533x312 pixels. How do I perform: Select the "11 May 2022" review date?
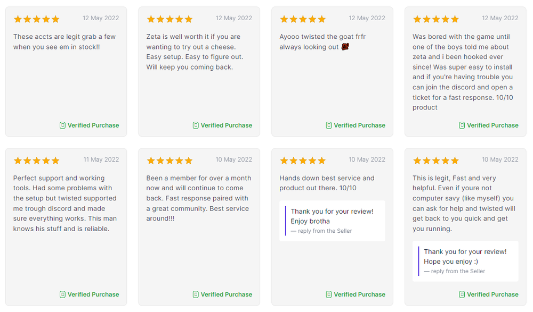[x=101, y=159]
